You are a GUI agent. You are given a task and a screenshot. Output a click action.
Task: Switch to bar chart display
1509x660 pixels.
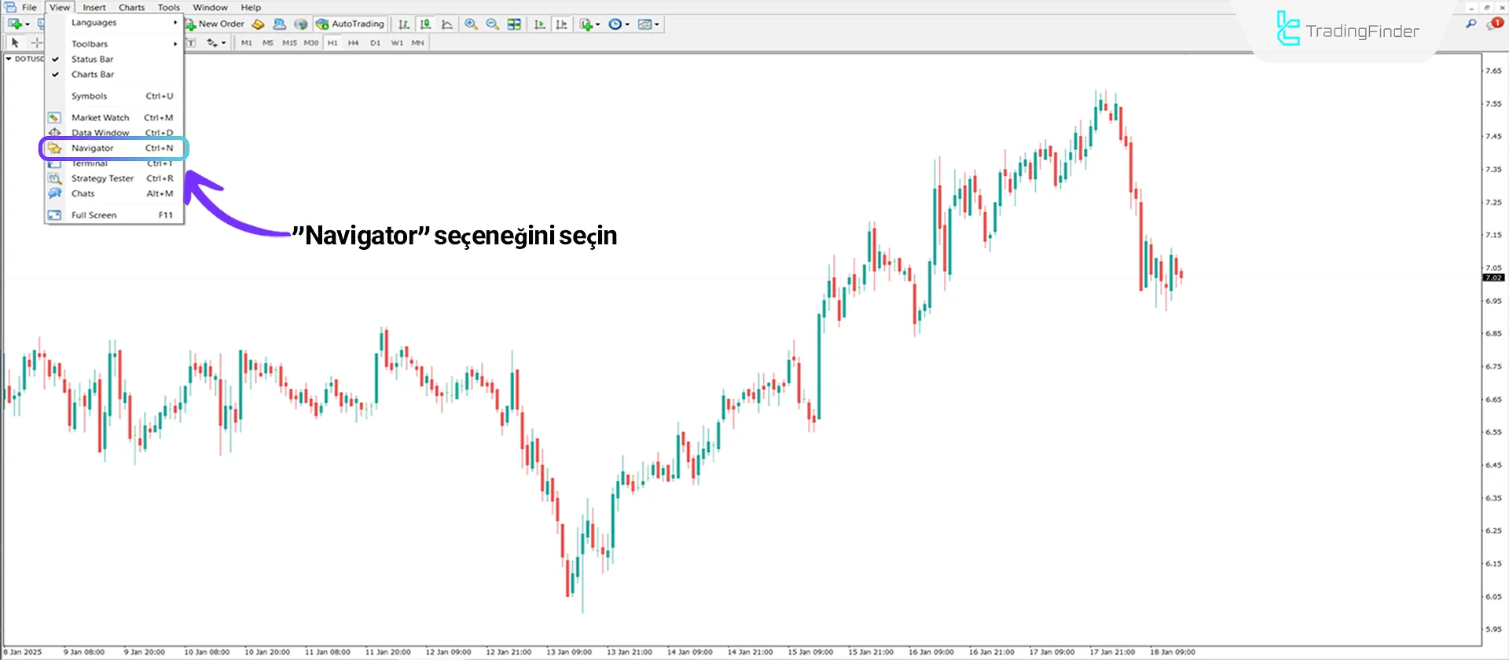coord(403,24)
